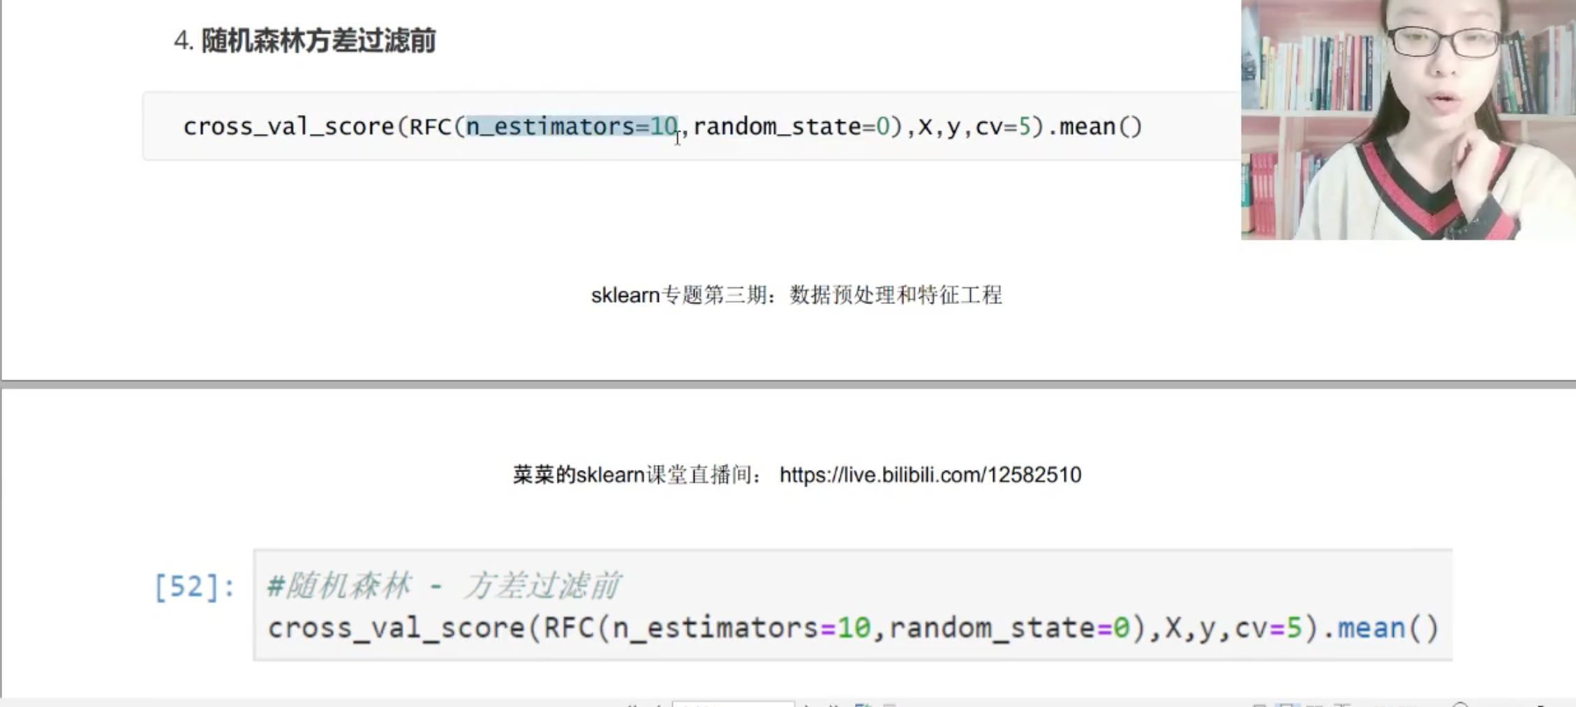Click the page number field at bottom

click(x=733, y=704)
